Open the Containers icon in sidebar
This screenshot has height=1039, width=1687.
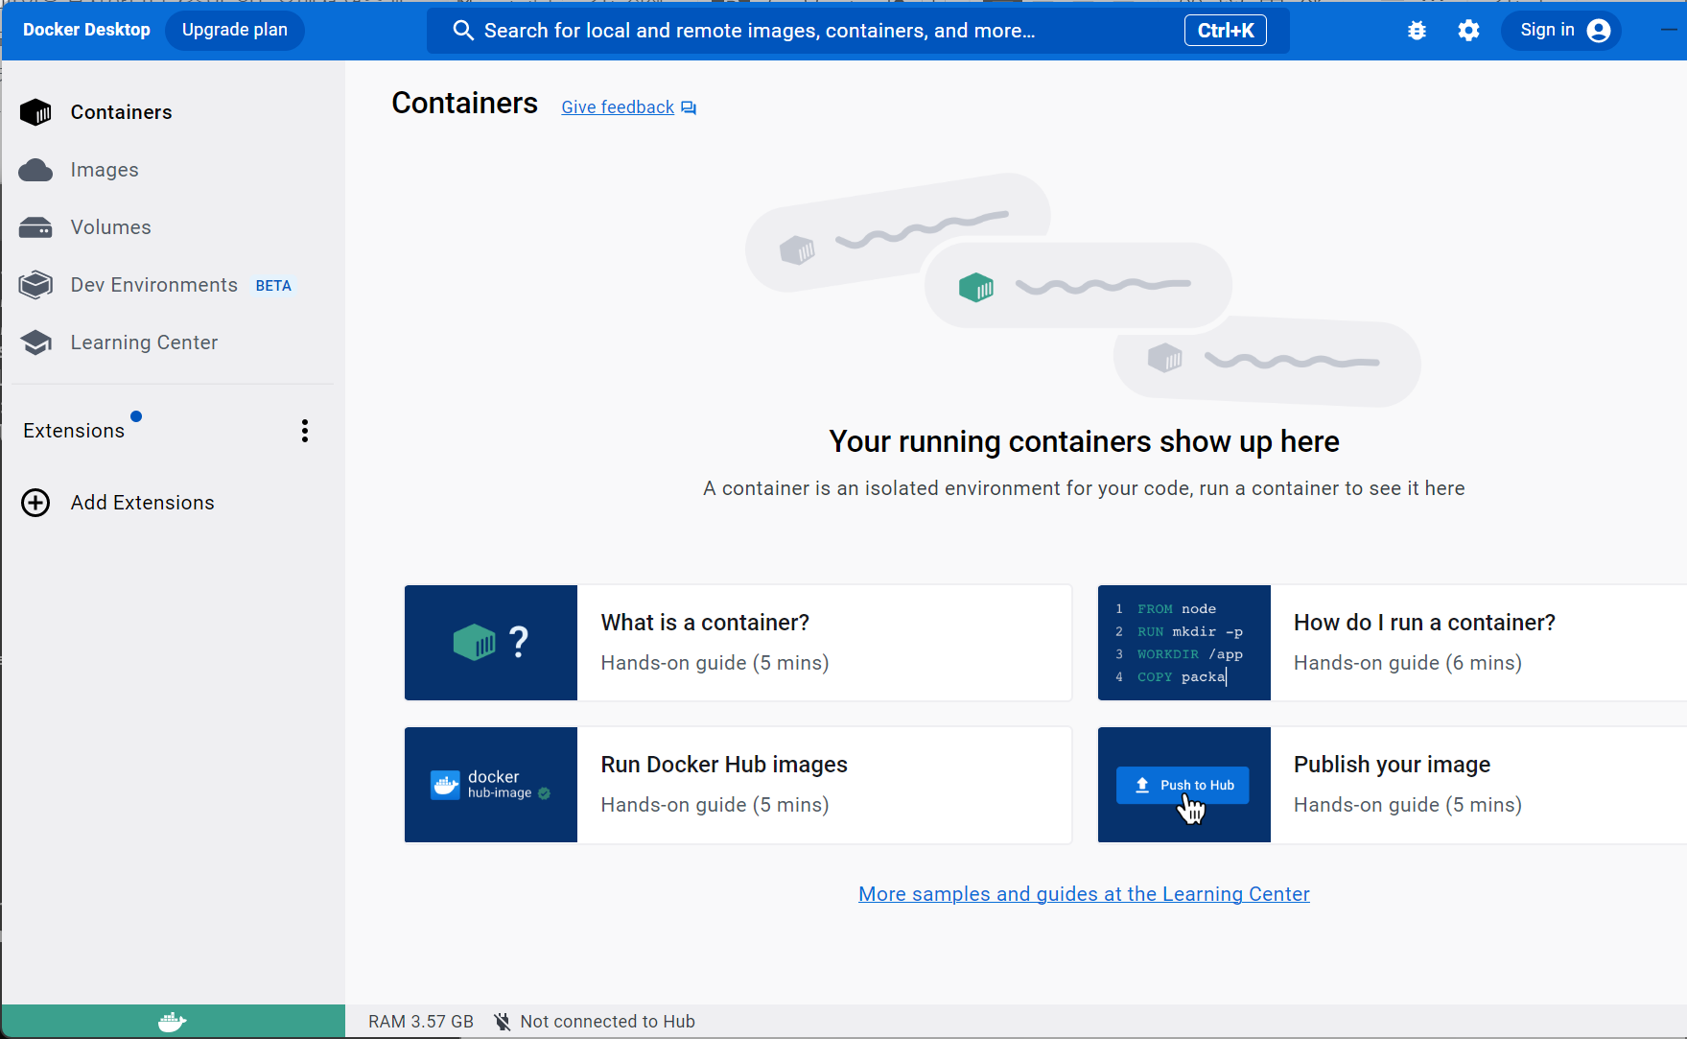pyautogui.click(x=35, y=112)
